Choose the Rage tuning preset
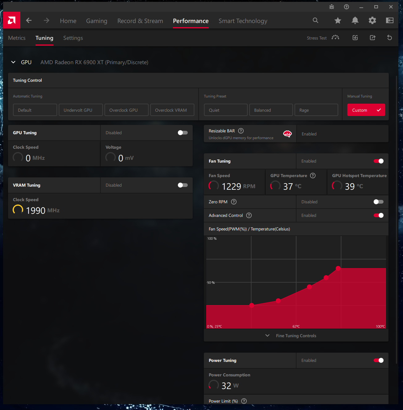Screen dimensions: 403x410 pos(316,110)
